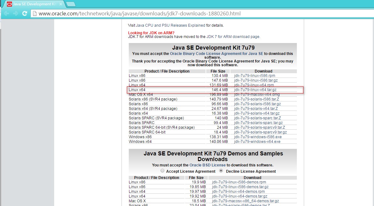Click the 196.89 MB file size cell
The height and width of the screenshot is (206, 374).
pyautogui.click(x=218, y=95)
